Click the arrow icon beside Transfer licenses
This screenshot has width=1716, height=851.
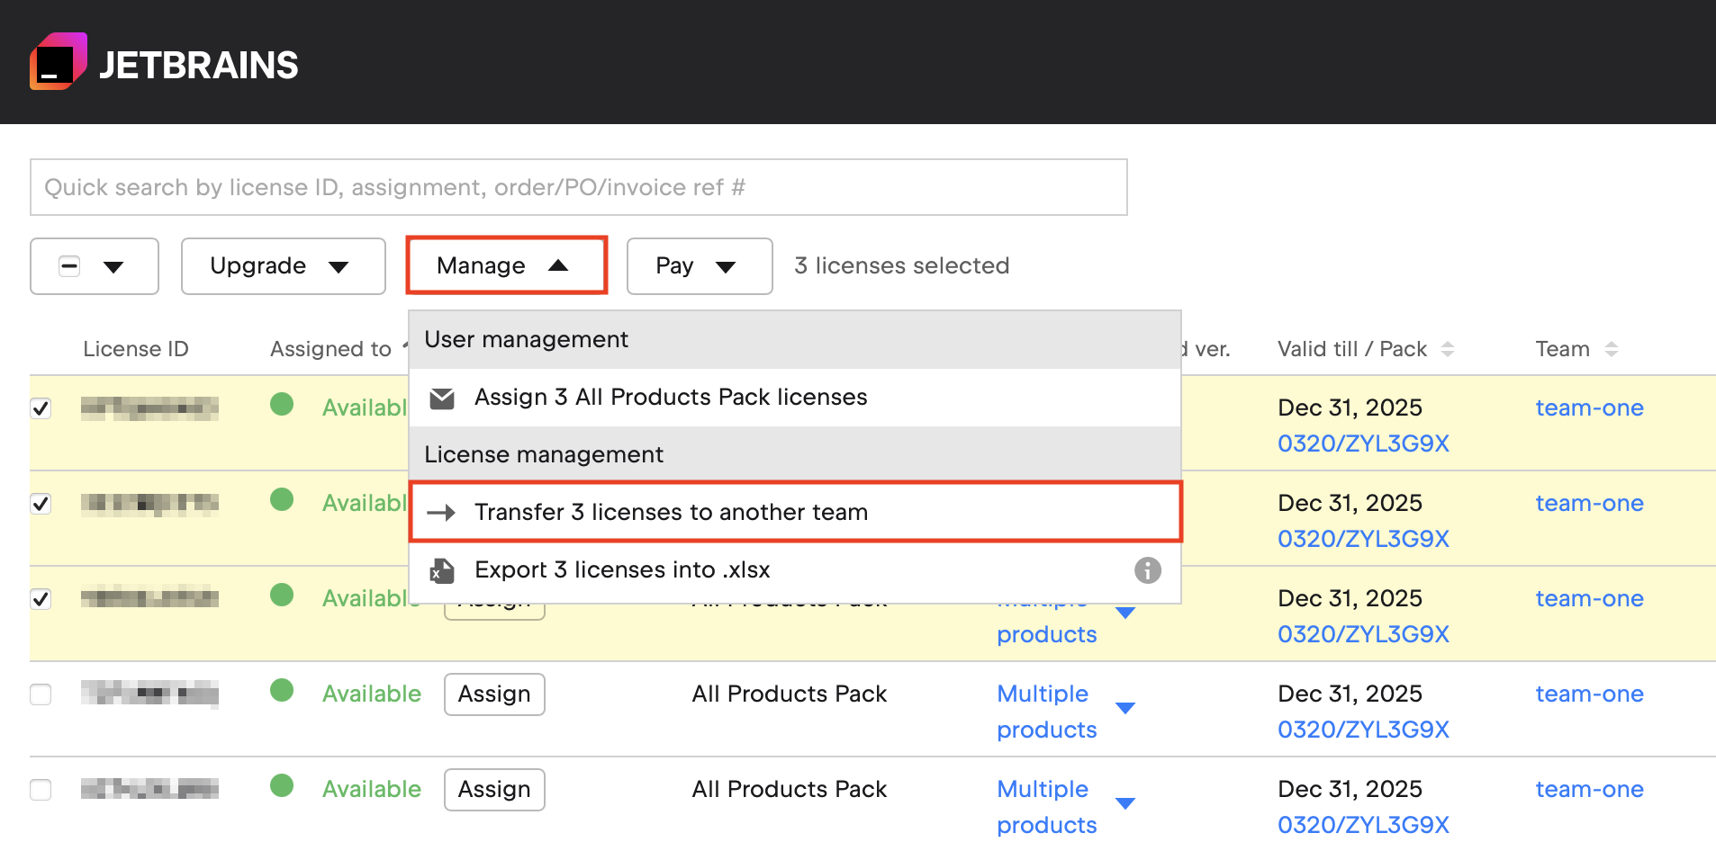441,513
